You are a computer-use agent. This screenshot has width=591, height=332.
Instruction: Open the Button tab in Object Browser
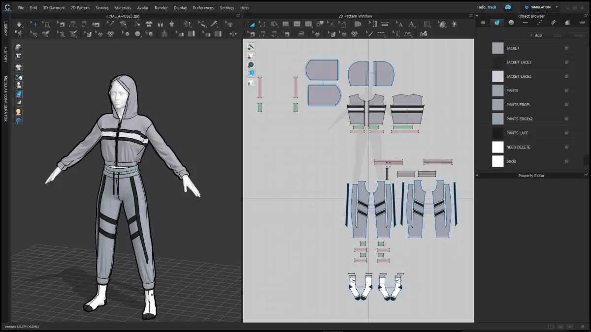(x=511, y=22)
